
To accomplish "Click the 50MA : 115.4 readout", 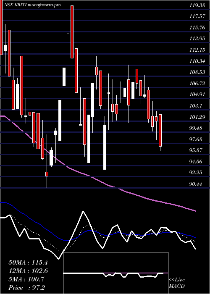I will 28,262.
